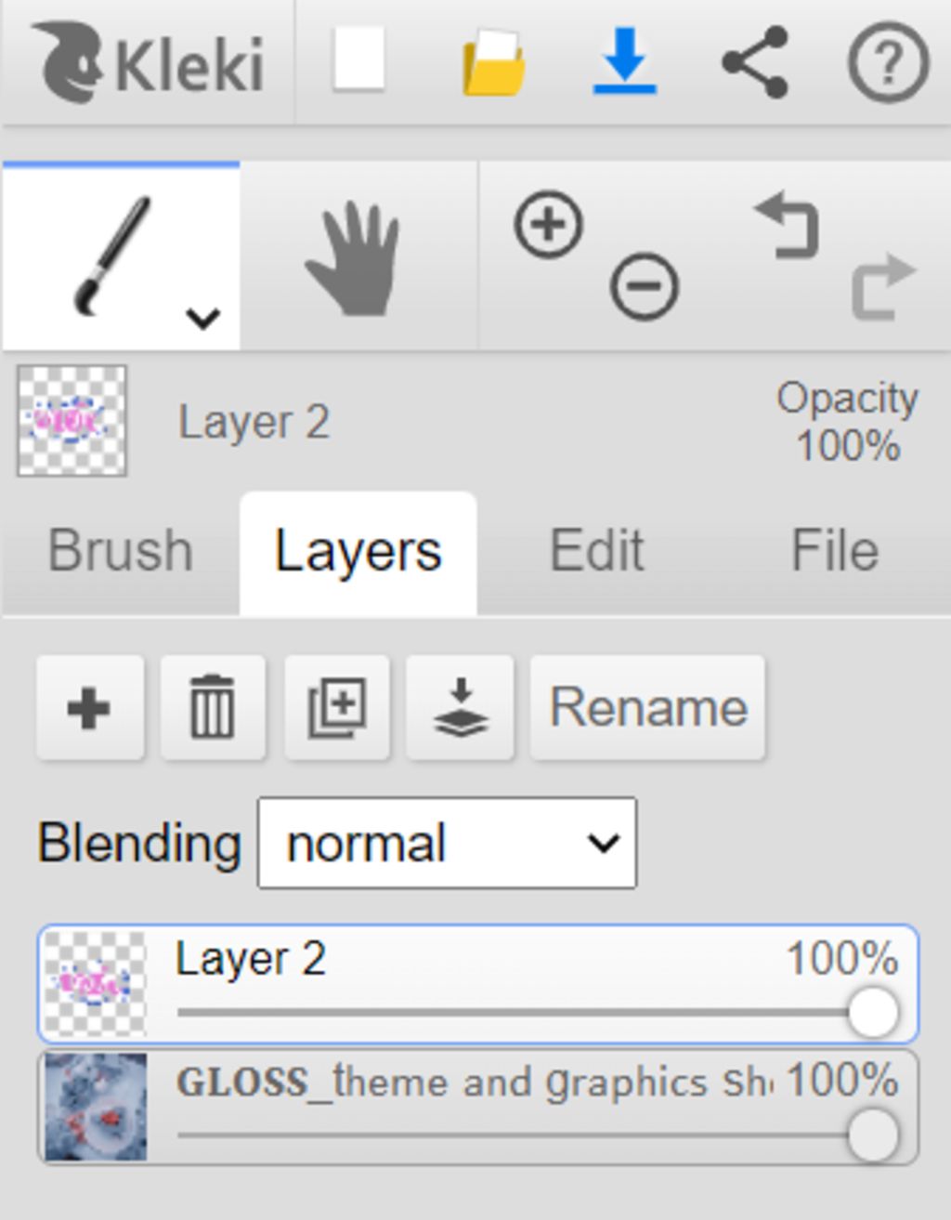Add a new layer with plus button
Screen dimensions: 951x1220
[90, 708]
